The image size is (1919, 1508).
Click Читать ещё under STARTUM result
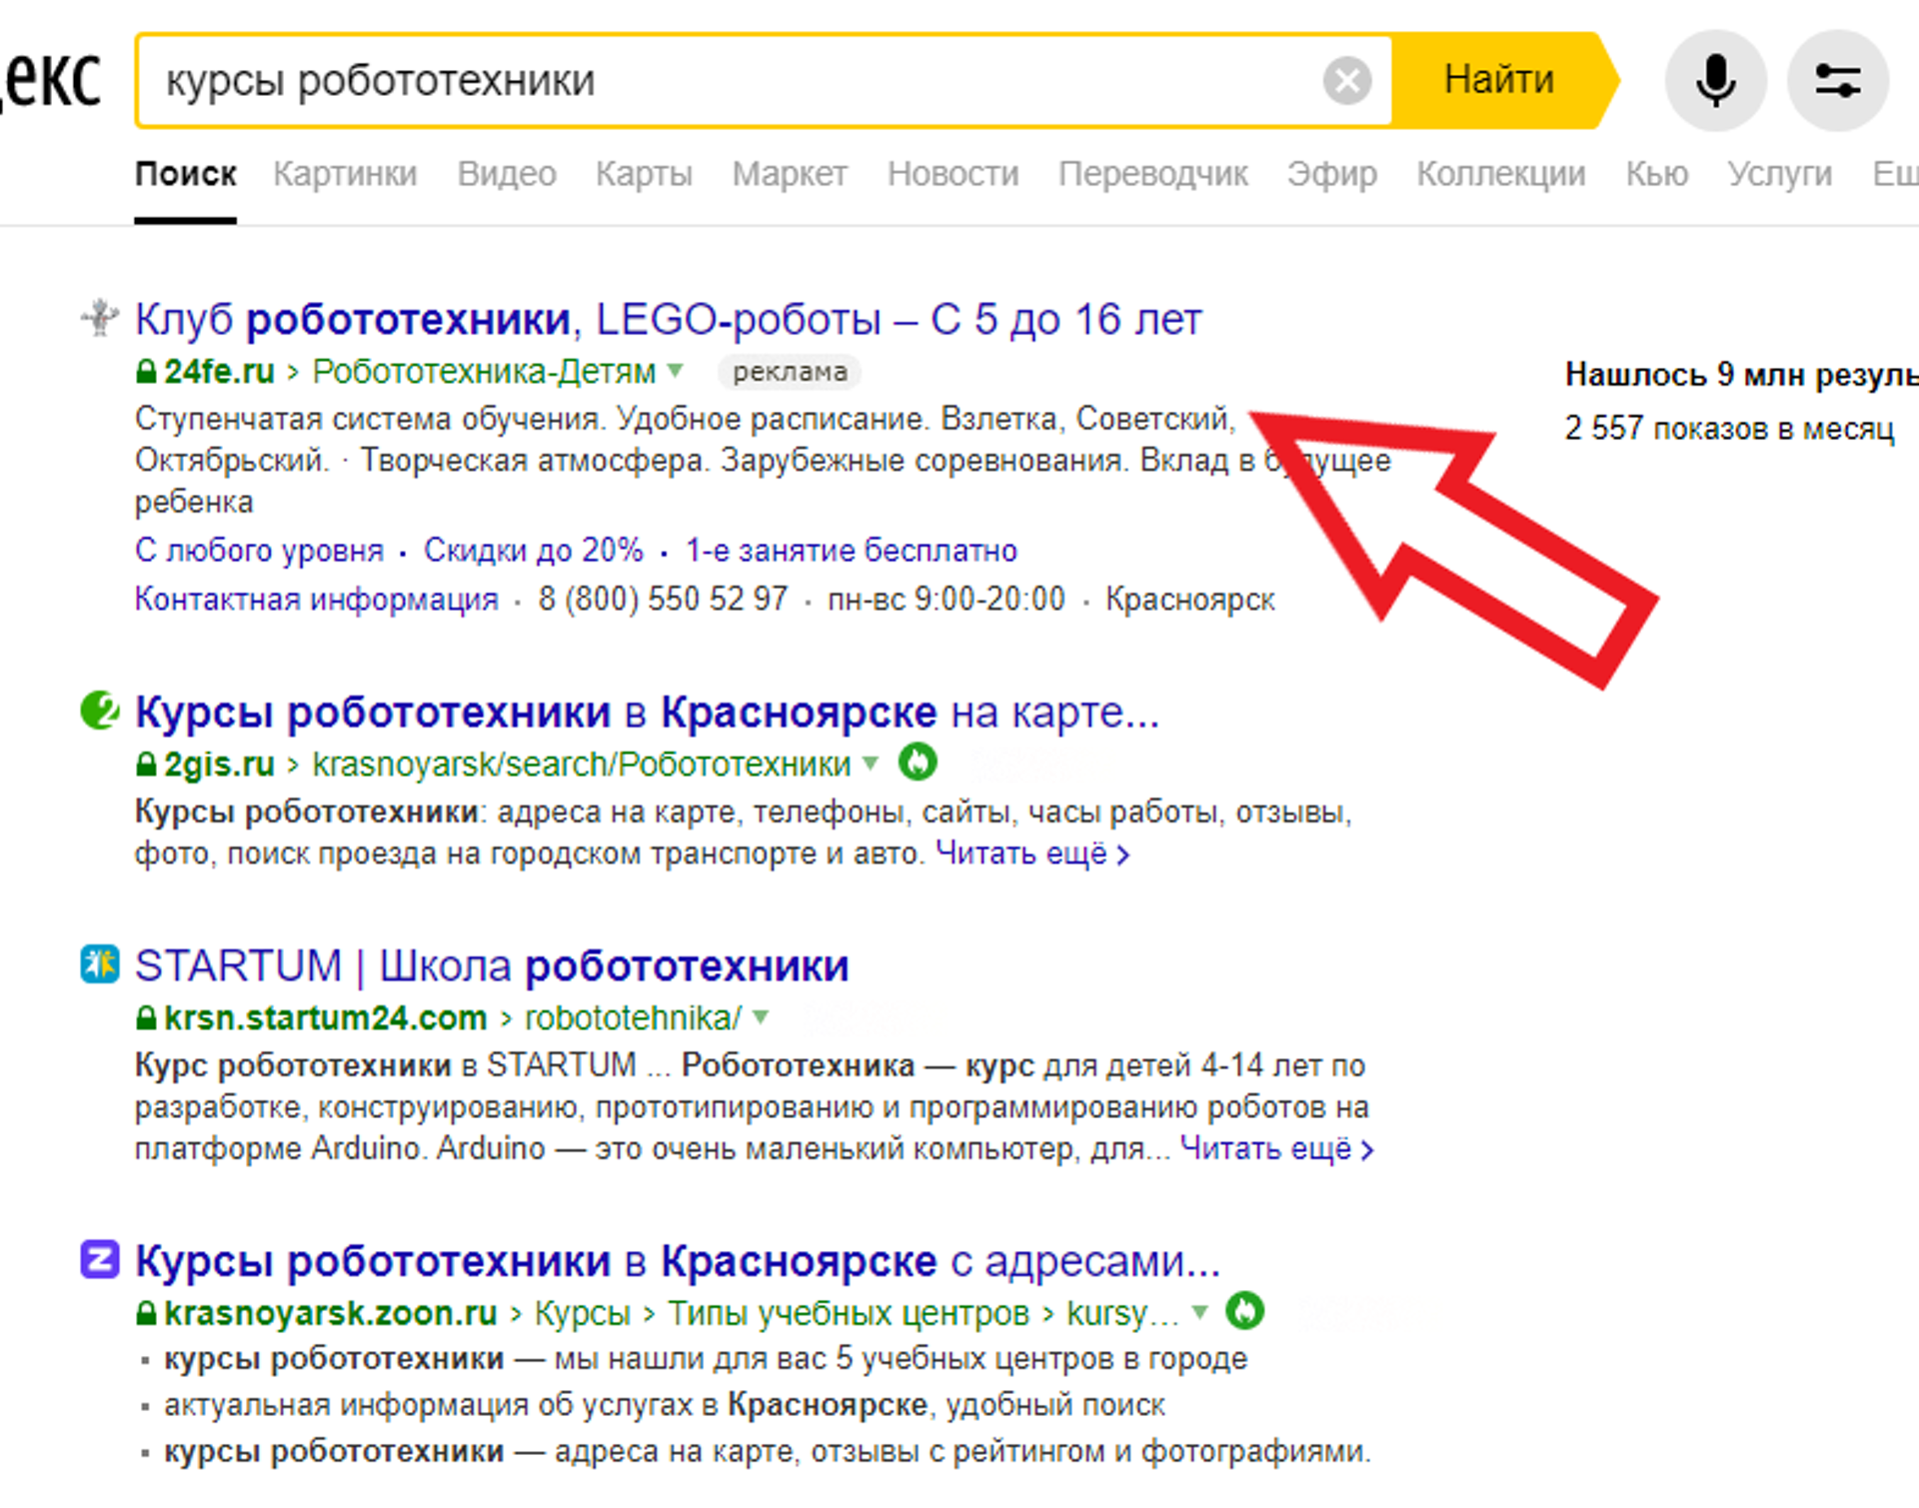pyautogui.click(x=1276, y=1149)
